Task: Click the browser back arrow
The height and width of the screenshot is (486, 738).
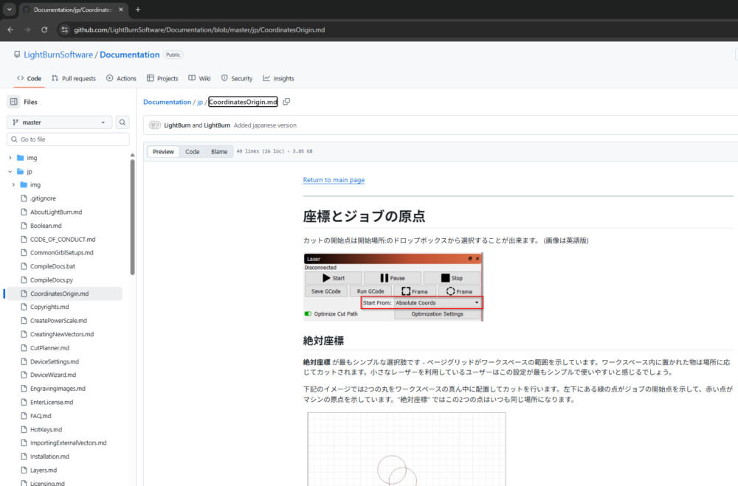Action: point(10,29)
